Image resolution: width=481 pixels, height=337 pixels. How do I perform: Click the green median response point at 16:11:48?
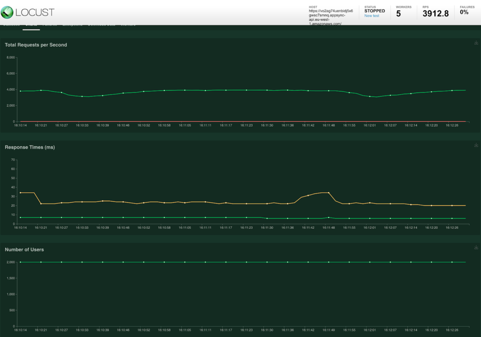pyautogui.click(x=328, y=217)
